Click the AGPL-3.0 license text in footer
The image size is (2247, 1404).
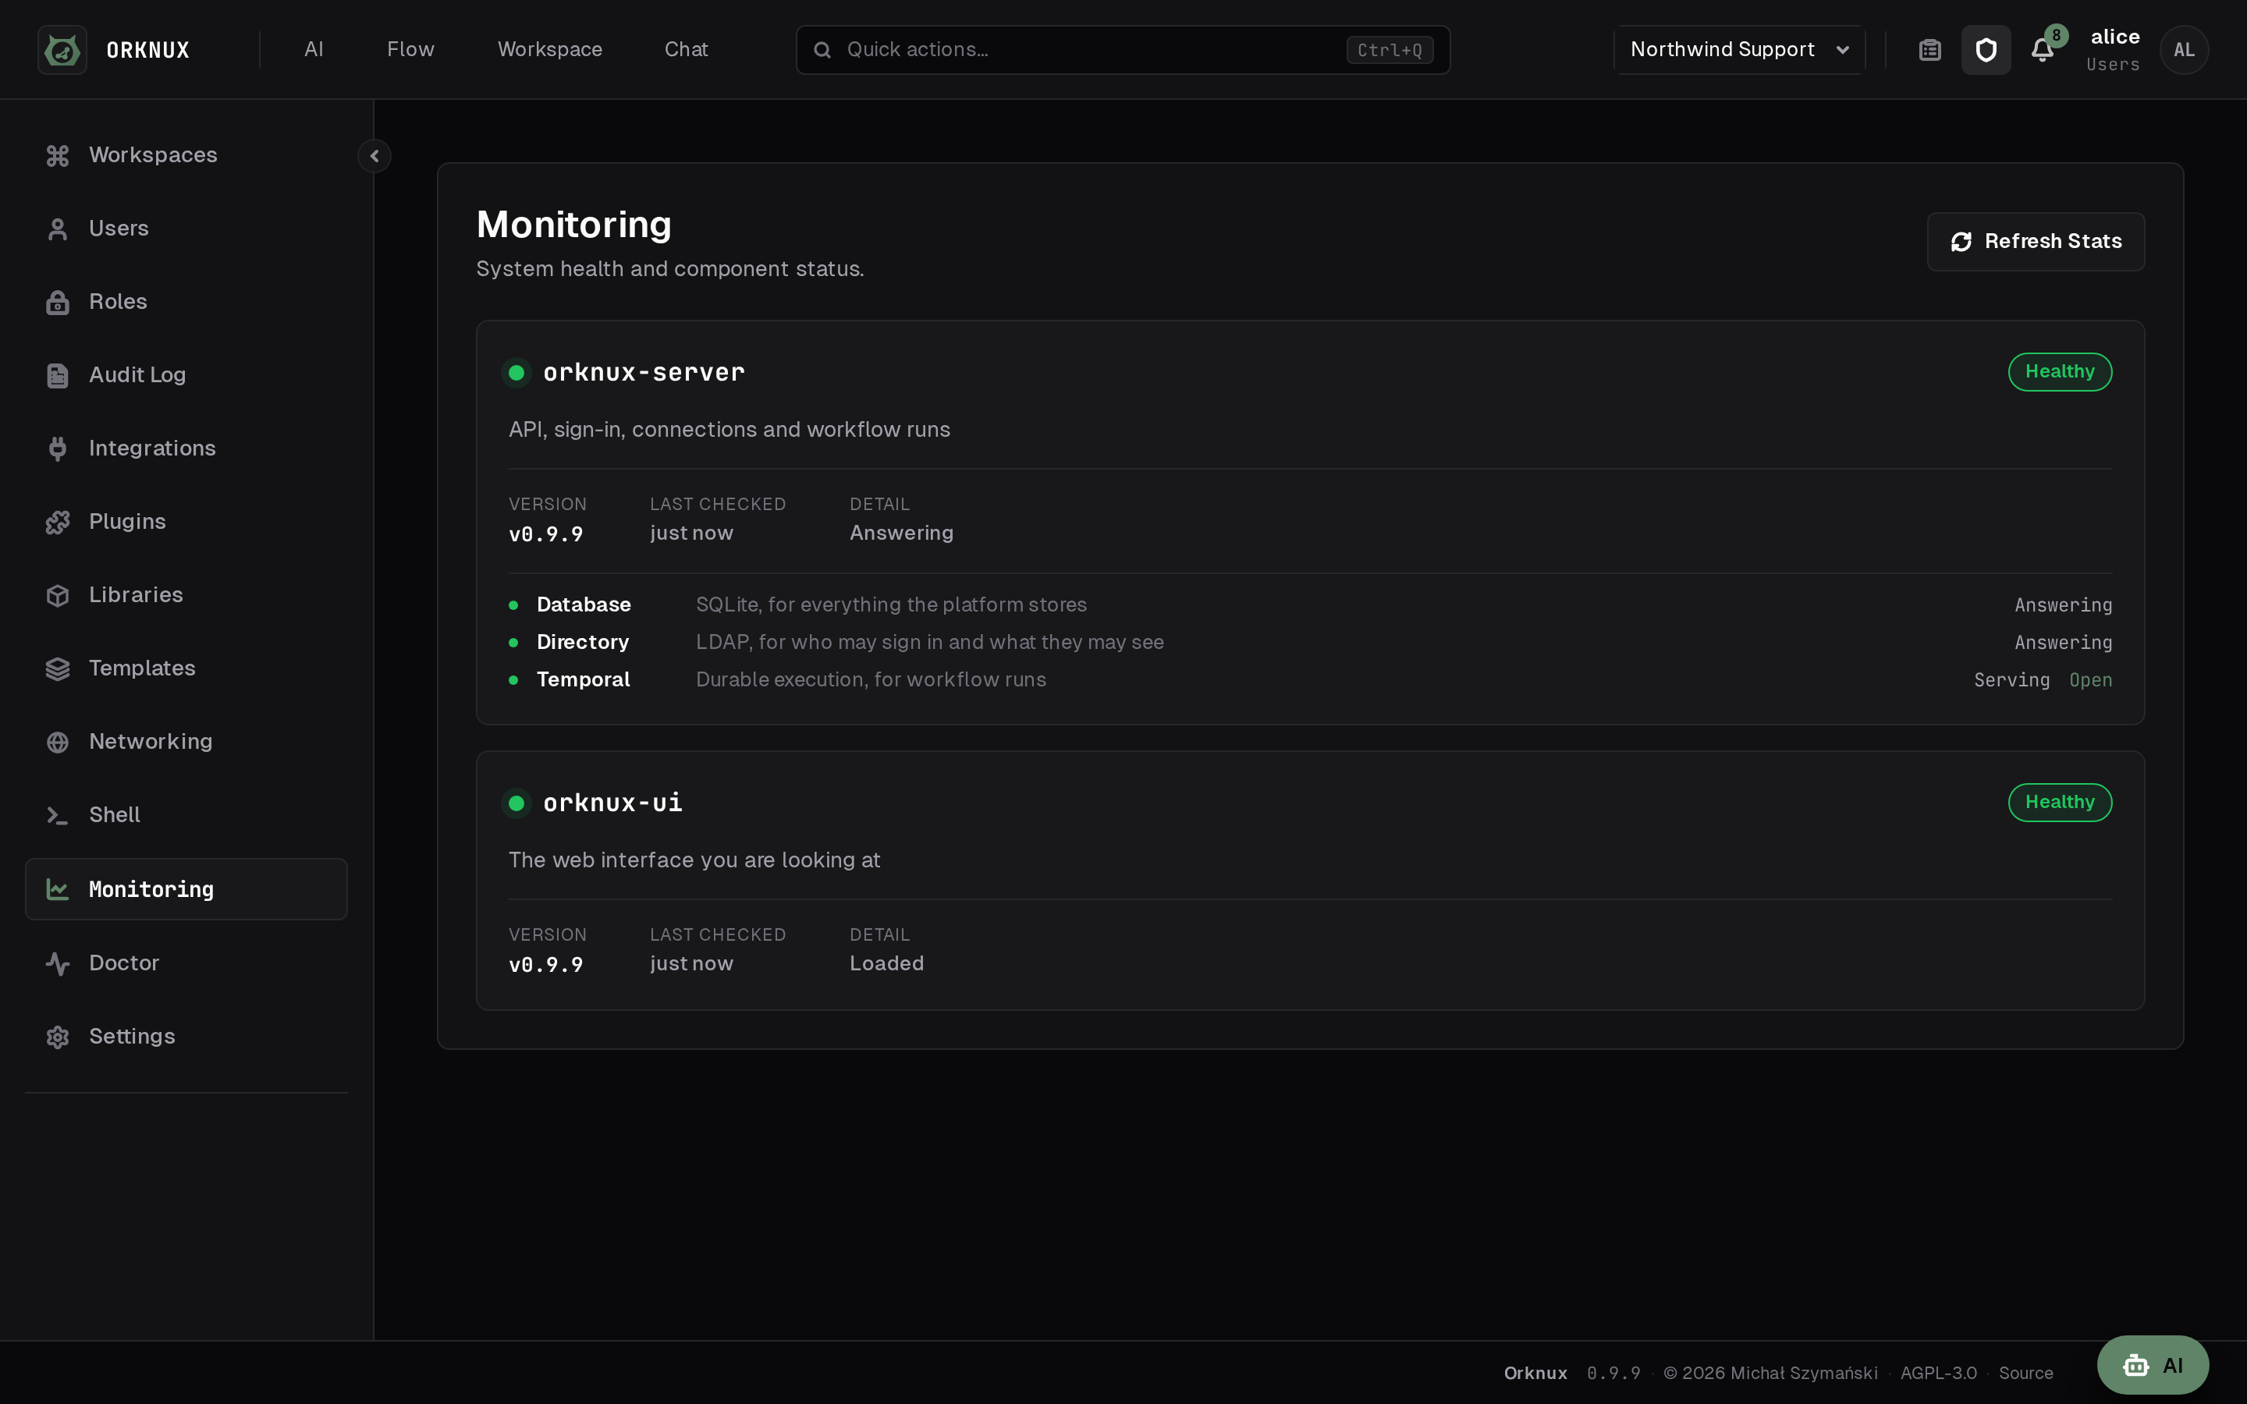click(1938, 1374)
